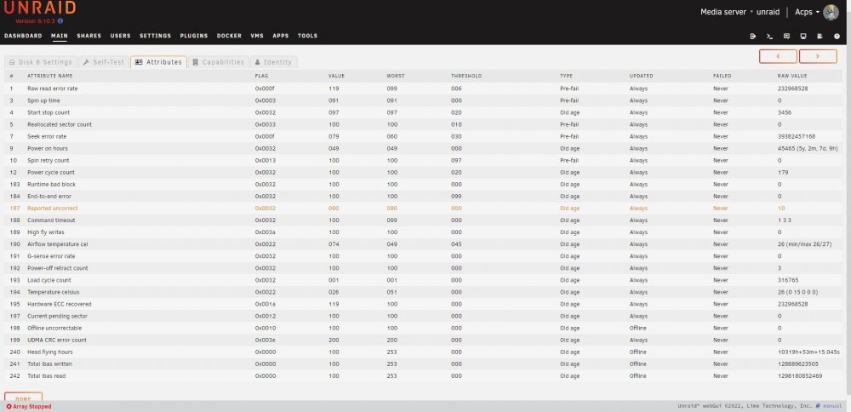Click the Threshold column header
The height and width of the screenshot is (412, 851).
click(466, 76)
